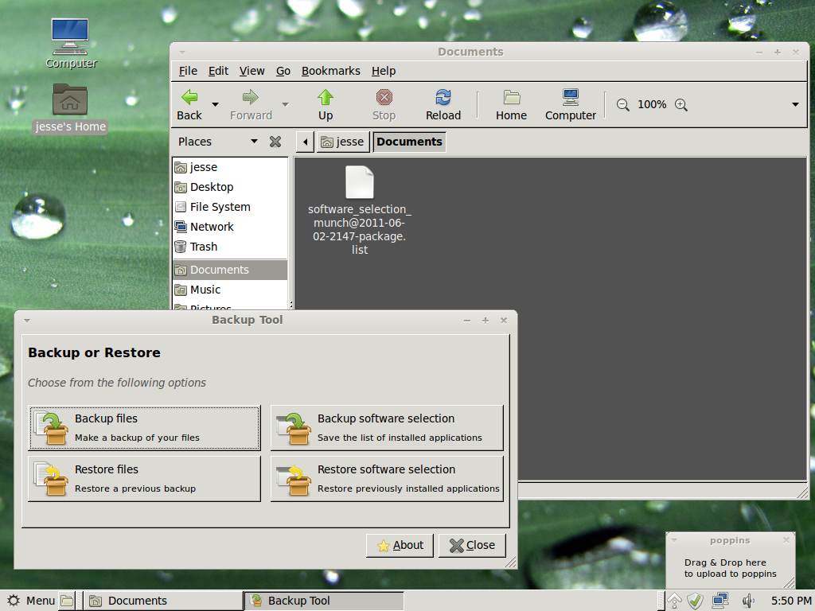This screenshot has width=815, height=611.
Task: Click the file manager launcher next to Menu
Action: [x=67, y=601]
